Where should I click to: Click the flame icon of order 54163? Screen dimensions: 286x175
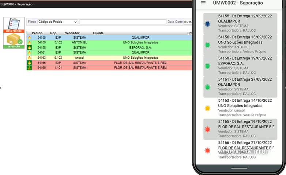pyautogui.click(x=29, y=58)
